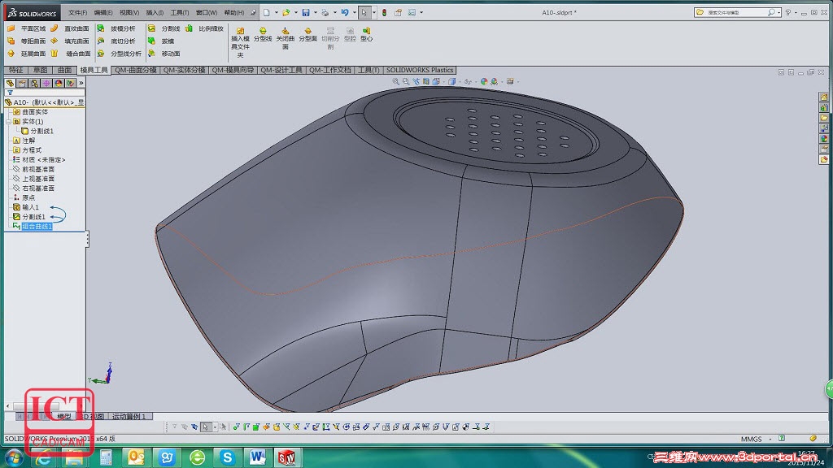The width and height of the screenshot is (833, 468).
Task: Click the 型心 core tool icon
Action: click(367, 33)
